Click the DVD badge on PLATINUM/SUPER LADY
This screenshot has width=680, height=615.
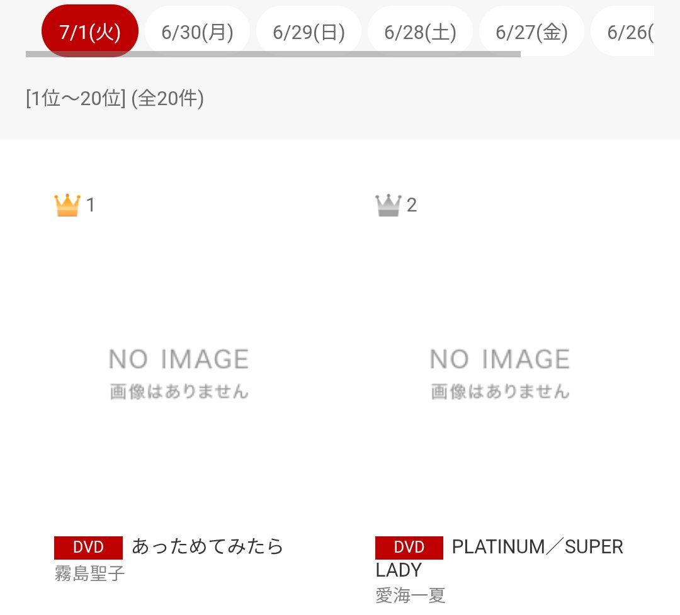[409, 548]
